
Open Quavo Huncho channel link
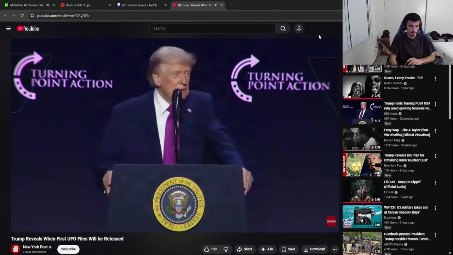tap(393, 83)
